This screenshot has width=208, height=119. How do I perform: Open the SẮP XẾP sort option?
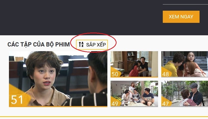(x=92, y=45)
